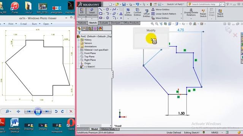
Task: Select the Sketch Fillet tool
Action: (x=114, y=18)
